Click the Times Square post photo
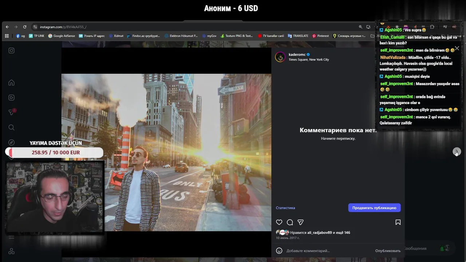The height and width of the screenshot is (262, 466). 166,152
